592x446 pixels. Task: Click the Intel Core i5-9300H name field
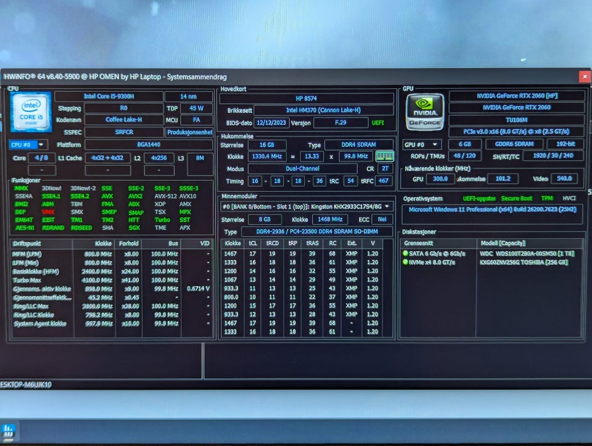[109, 96]
